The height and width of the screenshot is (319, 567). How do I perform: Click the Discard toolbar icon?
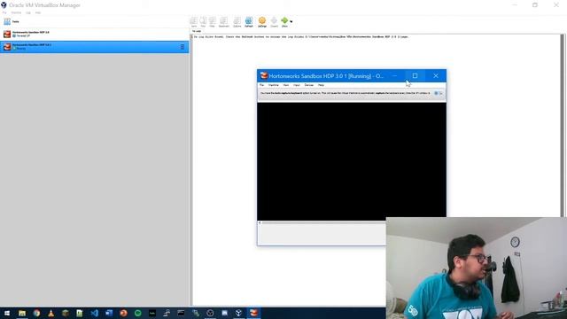274,21
